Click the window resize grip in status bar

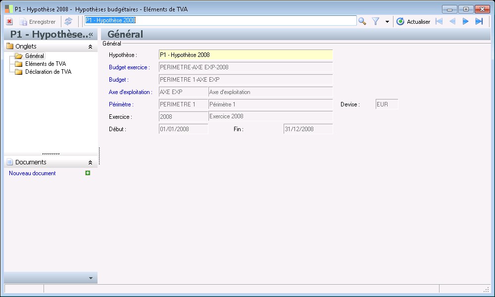click(487, 289)
